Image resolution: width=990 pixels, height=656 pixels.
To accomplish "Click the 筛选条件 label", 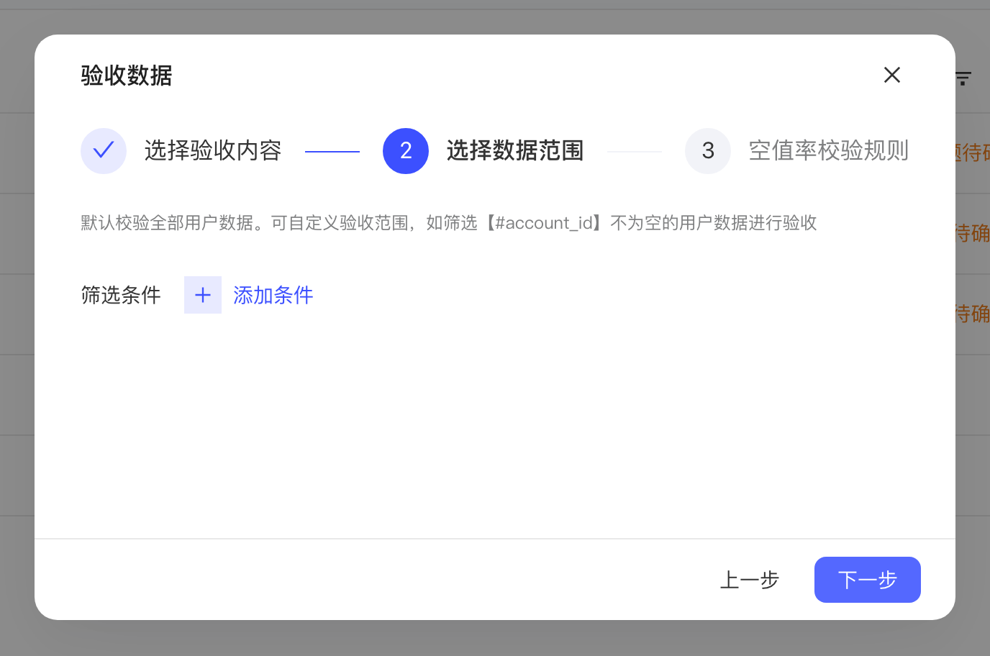I will [121, 295].
